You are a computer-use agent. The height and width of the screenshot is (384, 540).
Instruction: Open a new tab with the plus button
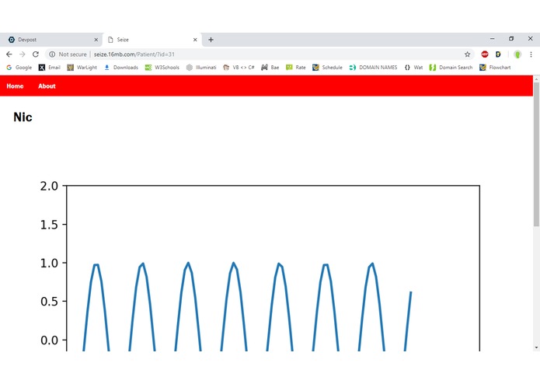click(211, 40)
